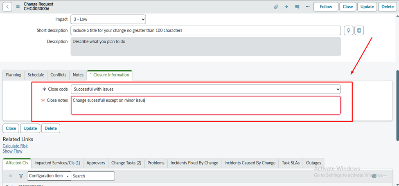Open the more options ellipsis icon
The height and width of the screenshot is (186, 399).
[x=307, y=7]
